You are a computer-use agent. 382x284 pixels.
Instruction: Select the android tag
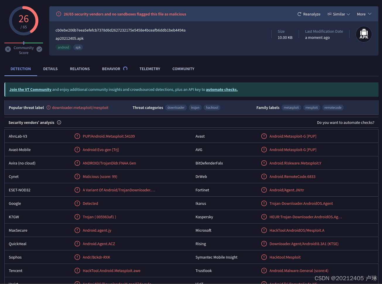63,47
